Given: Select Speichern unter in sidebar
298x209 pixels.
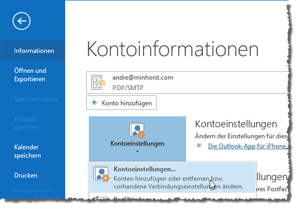Looking at the screenshot, I should click(36, 99).
